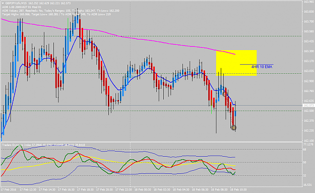The width and height of the screenshot is (315, 193).
Task: Click the 162.900 price axis value
Action: click(x=309, y=81)
